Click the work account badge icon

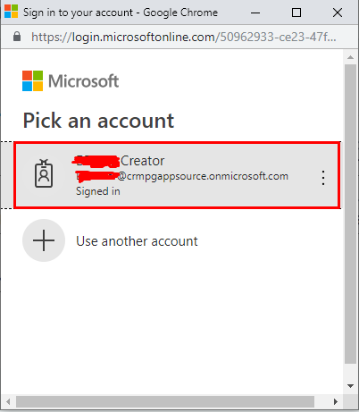click(x=44, y=173)
